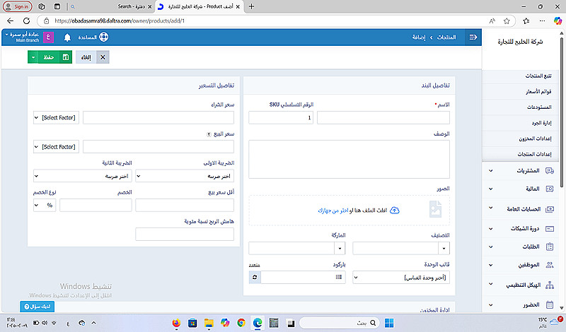
Task: Click the الموظفين people icon
Action: coord(550,265)
